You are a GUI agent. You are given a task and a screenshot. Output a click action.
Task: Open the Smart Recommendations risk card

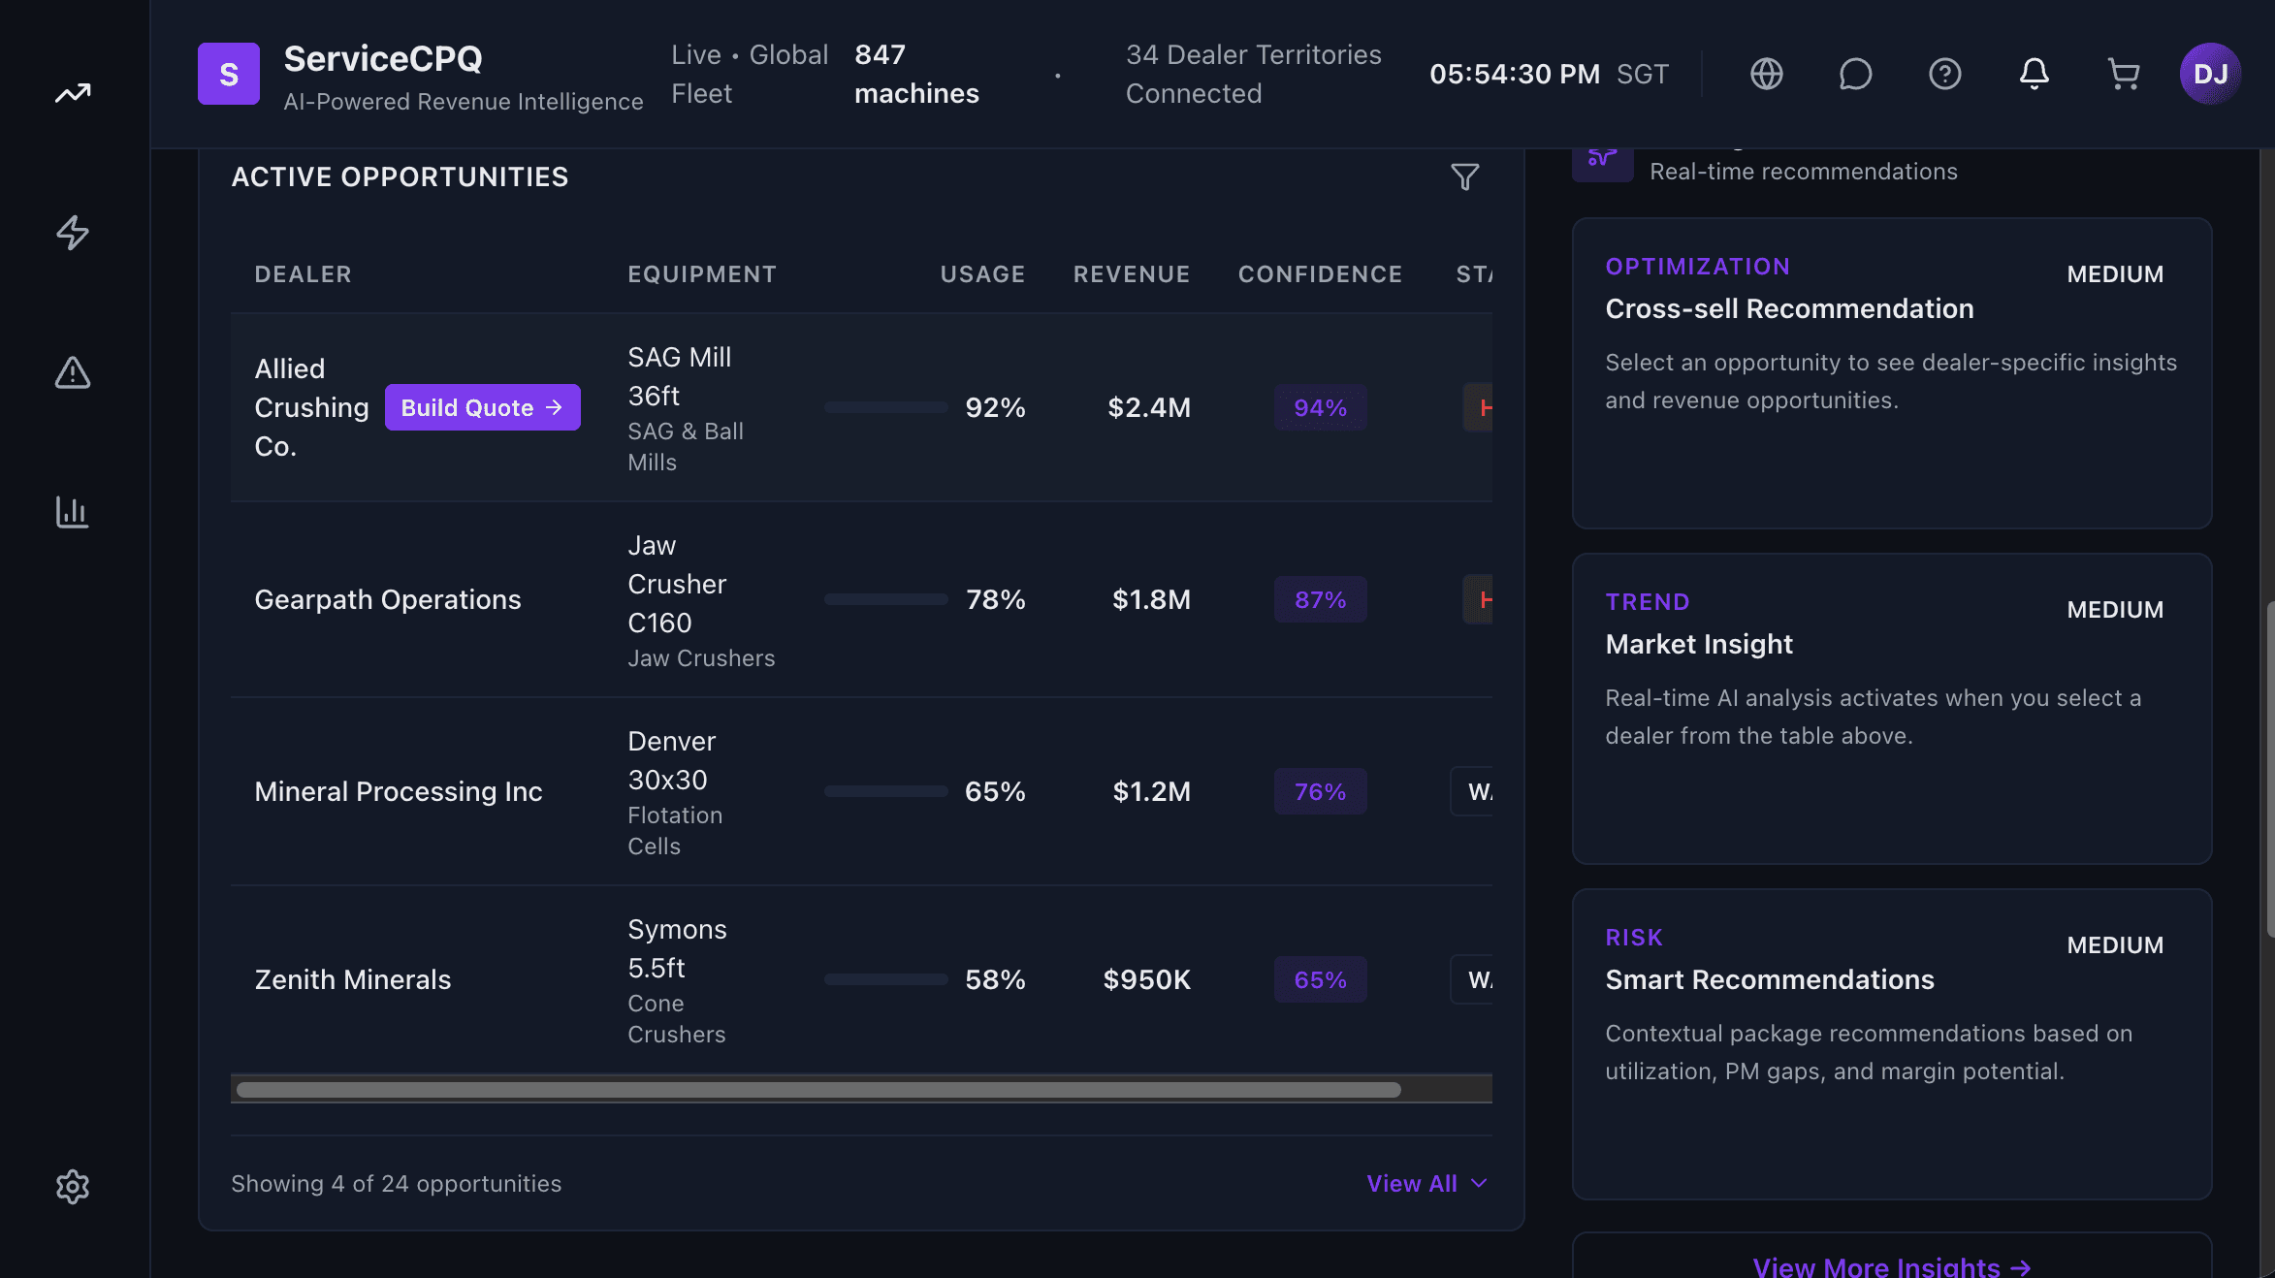click(x=1891, y=1044)
